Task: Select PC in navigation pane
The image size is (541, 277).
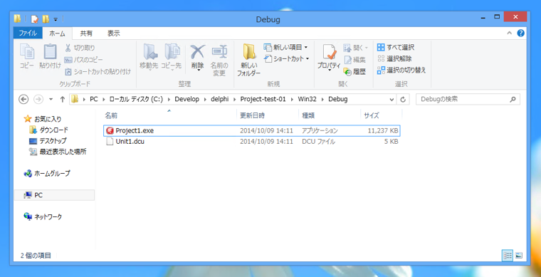Action: [55, 195]
